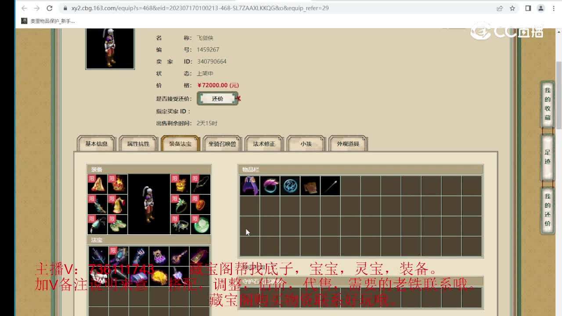Viewport: 562px width, 316px height.
Task: Click the spear item in inventory
Action: click(x=330, y=186)
